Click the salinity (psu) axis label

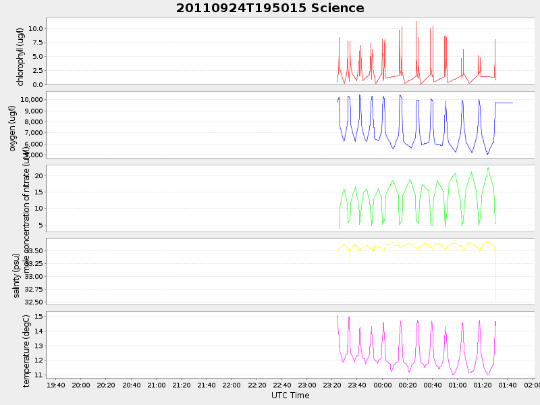click(16, 275)
